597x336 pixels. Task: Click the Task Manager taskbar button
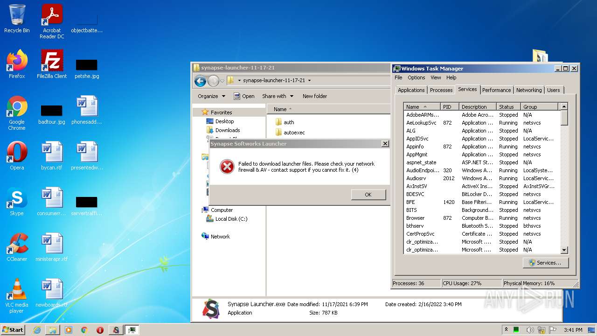click(x=132, y=330)
